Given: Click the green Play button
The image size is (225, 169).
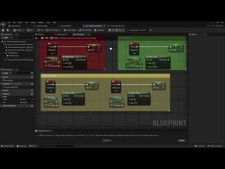Looking at the screenshot, I should click(110, 30).
